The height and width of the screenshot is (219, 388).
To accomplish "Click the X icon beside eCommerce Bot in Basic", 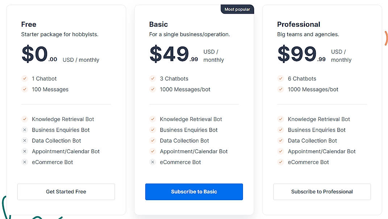I will [x=153, y=162].
